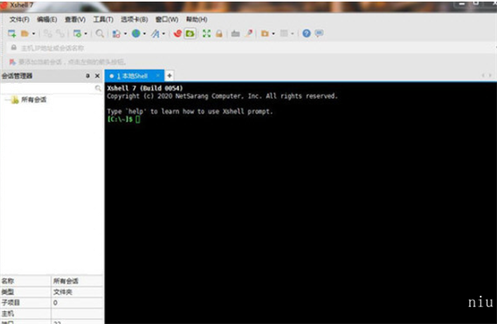Open the font letter A icon

[x=156, y=33]
